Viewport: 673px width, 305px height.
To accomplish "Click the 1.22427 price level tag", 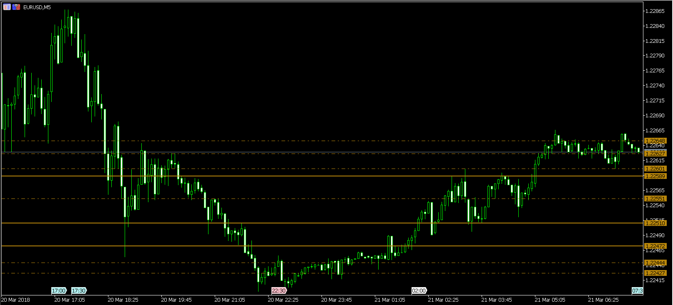I will tap(655, 273).
